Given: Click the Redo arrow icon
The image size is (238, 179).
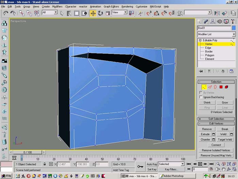Looking at the screenshot, I should click(x=13, y=13).
